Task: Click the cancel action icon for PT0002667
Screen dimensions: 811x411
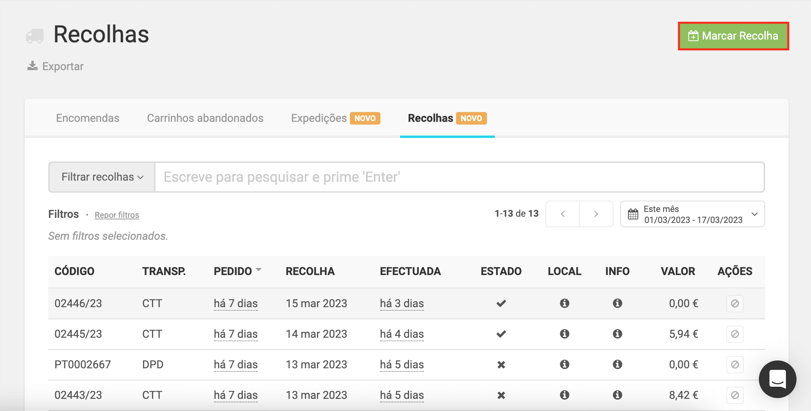Action: click(x=735, y=364)
